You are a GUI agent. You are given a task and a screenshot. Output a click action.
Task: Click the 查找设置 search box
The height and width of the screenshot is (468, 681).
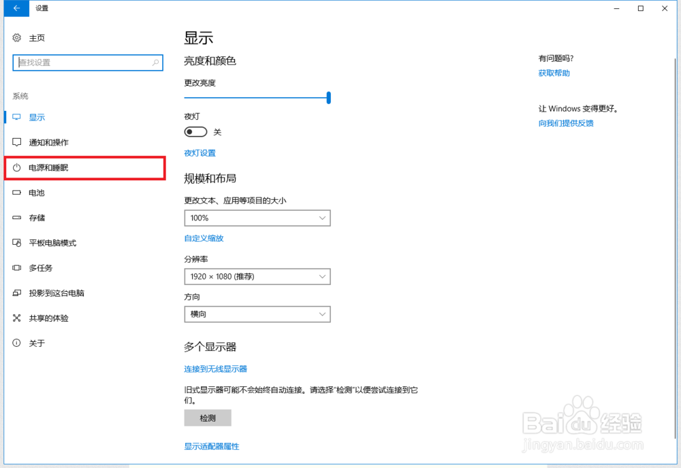coord(87,62)
